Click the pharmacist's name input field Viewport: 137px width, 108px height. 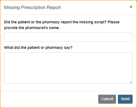pos(68,37)
